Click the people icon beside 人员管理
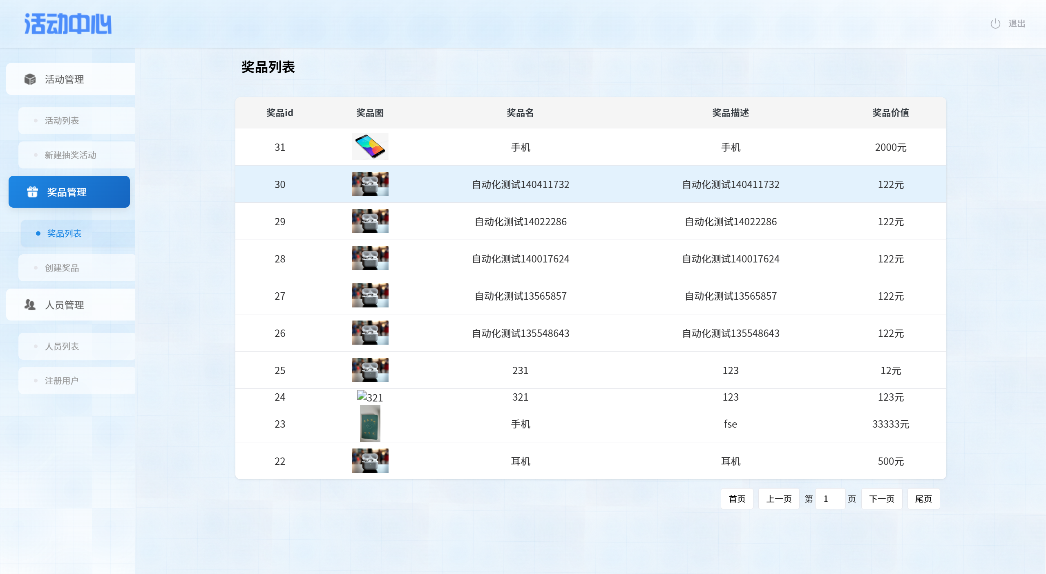 (x=30, y=305)
